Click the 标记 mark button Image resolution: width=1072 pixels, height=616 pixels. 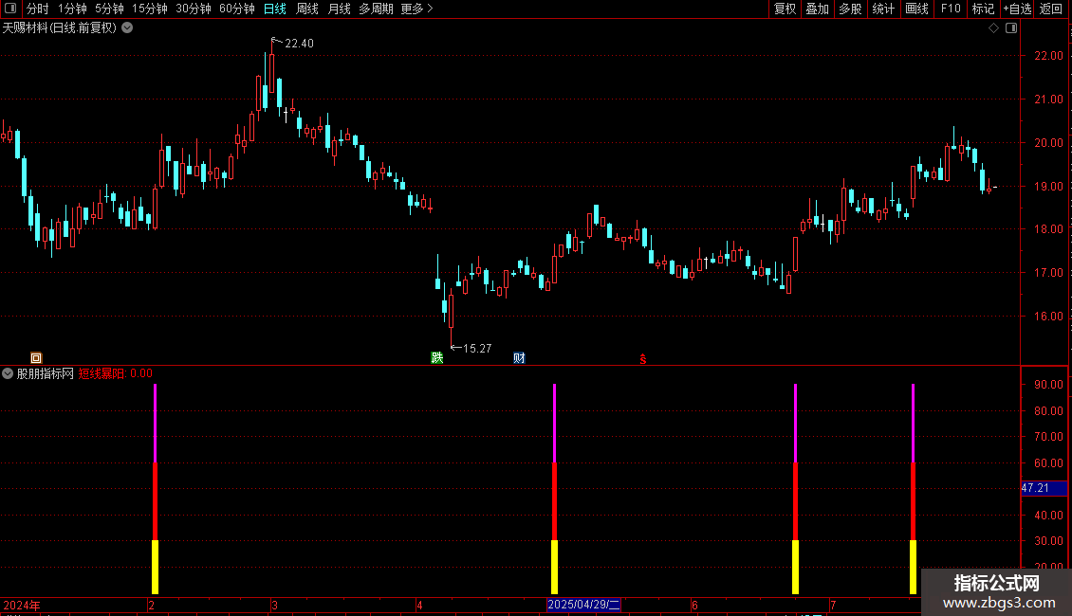(983, 9)
